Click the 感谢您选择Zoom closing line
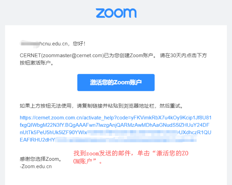The height and width of the screenshot is (185, 232). click(41, 159)
